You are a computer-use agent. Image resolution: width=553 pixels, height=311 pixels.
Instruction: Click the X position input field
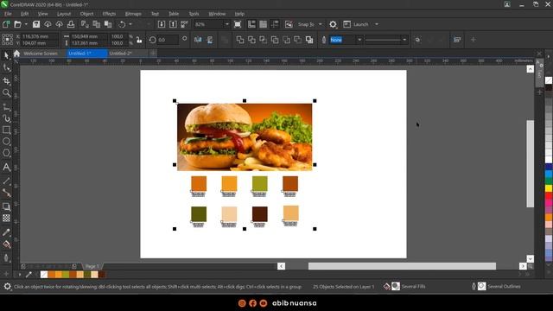coord(39,36)
